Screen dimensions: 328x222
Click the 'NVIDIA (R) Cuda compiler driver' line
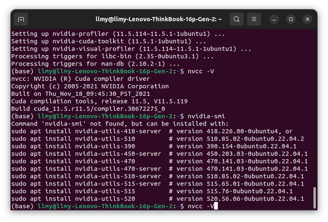pos(81,79)
